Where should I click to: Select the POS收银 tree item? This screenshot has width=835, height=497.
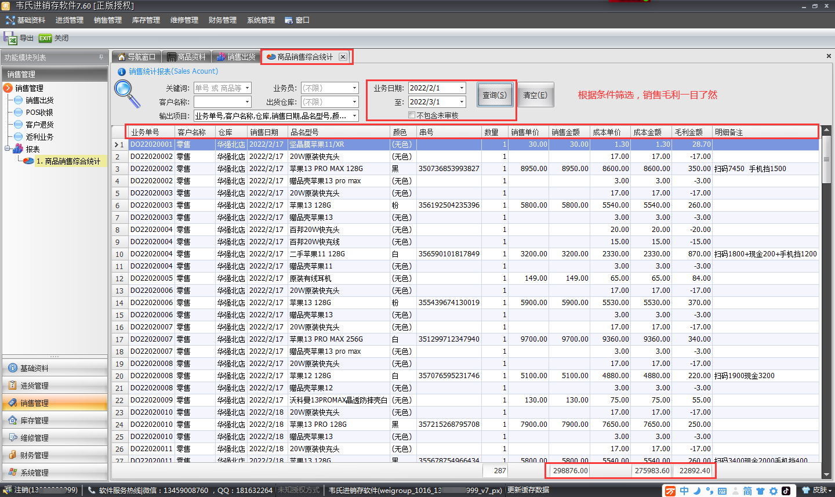(39, 113)
